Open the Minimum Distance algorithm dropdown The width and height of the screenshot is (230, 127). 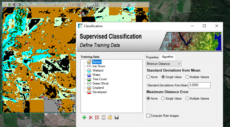pyautogui.click(x=163, y=64)
